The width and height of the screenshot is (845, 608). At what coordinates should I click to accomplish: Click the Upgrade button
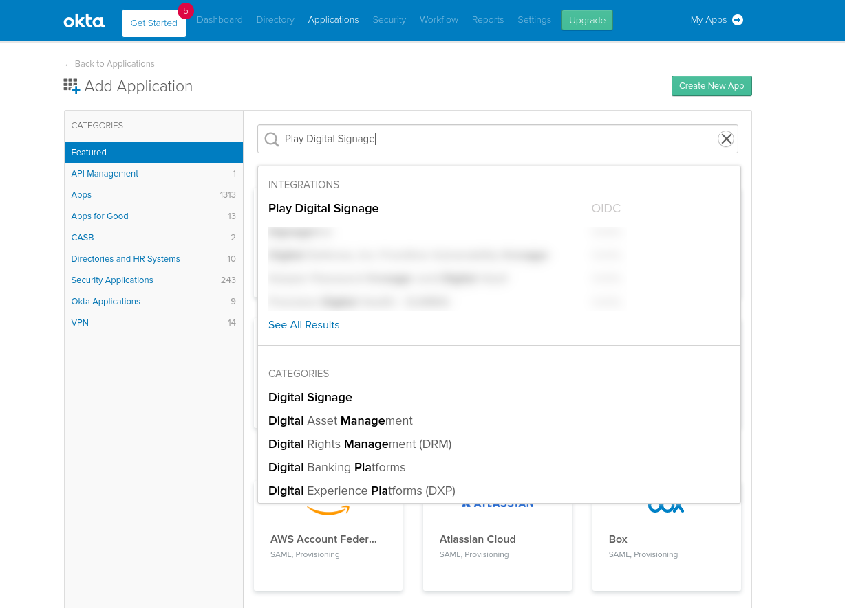(587, 20)
